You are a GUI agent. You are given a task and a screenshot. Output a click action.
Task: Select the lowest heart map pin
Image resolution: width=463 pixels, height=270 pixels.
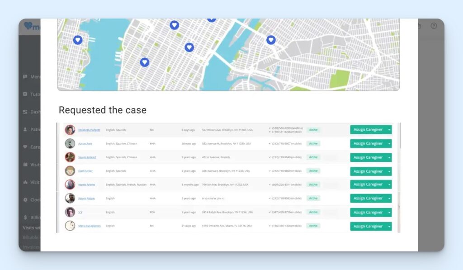click(x=144, y=62)
